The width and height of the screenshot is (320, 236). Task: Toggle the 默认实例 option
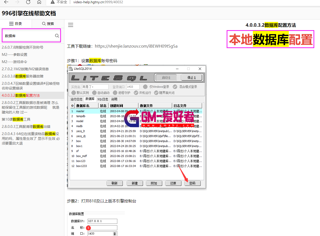tap(80, 93)
